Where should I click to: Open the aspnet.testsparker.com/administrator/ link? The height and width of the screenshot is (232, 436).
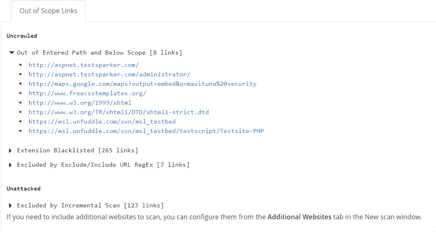pos(109,74)
